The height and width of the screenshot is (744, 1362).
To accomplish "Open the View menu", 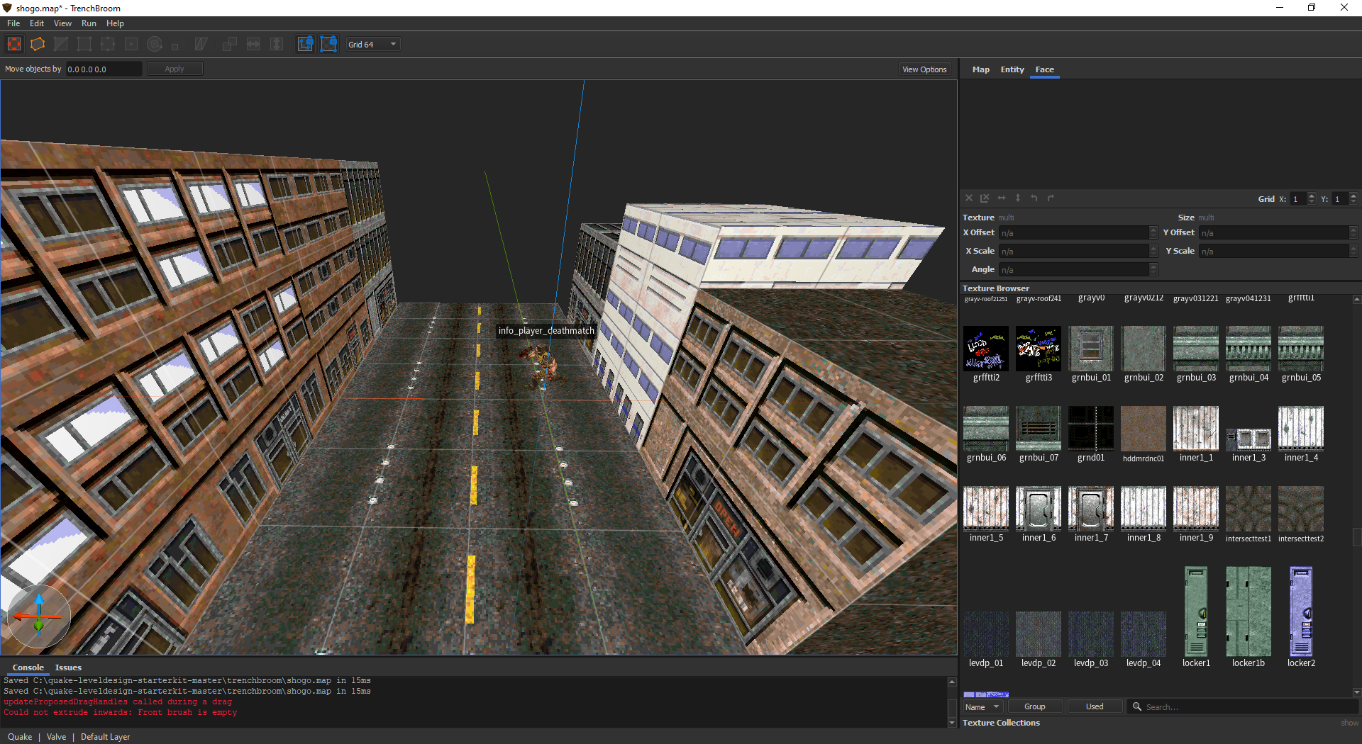I will [62, 23].
